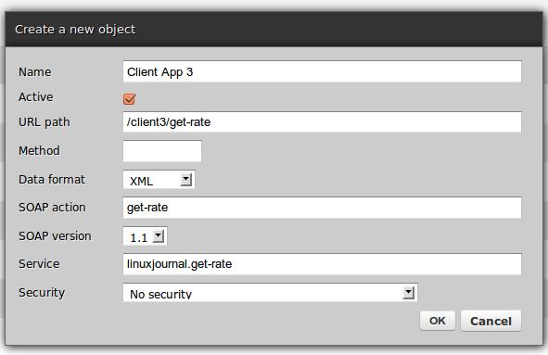The height and width of the screenshot is (355, 548).
Task: Click the Security dropdown arrow icon
Action: (x=408, y=293)
